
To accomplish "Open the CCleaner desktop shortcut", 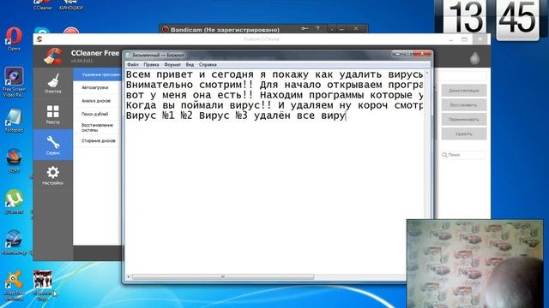I will [x=43, y=5].
